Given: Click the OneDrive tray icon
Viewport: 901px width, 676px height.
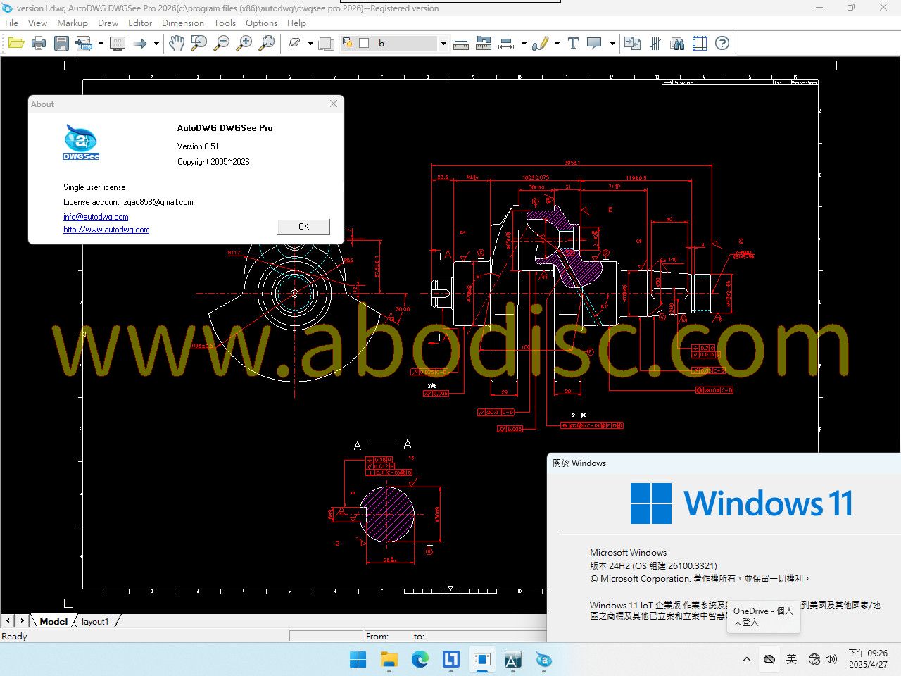Looking at the screenshot, I should 769,659.
